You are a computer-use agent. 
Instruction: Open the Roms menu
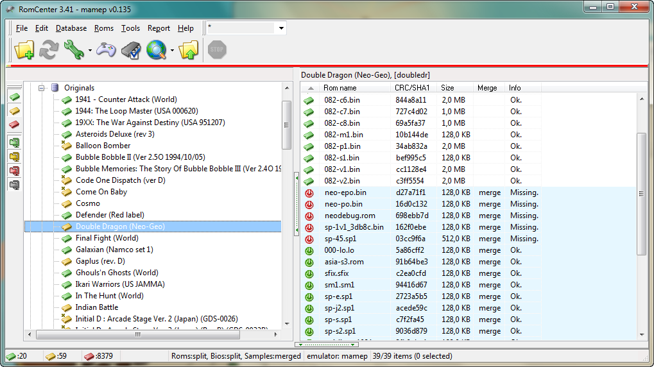103,28
